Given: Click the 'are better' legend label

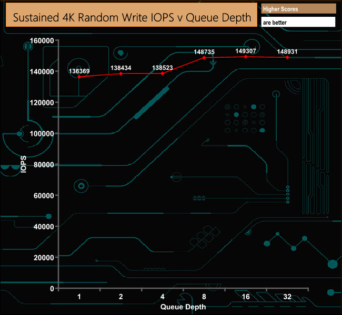Looking at the screenshot, I should (x=275, y=23).
